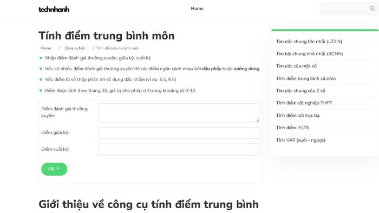Screen dimensions: 379x213
Task: Click the instruction about dấu phẩy separation
Action: click(152, 69)
